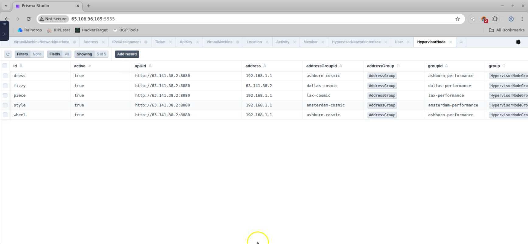Open the Showing records count control

click(91, 54)
